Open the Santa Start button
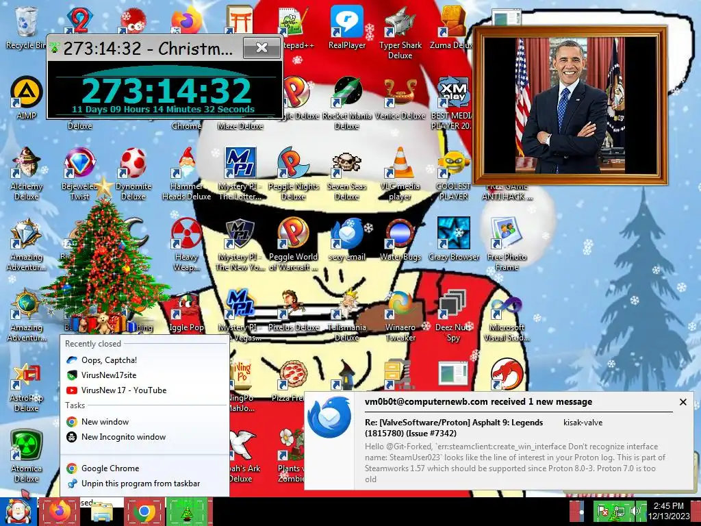Screen dimensions: 701x526 coord(17,512)
